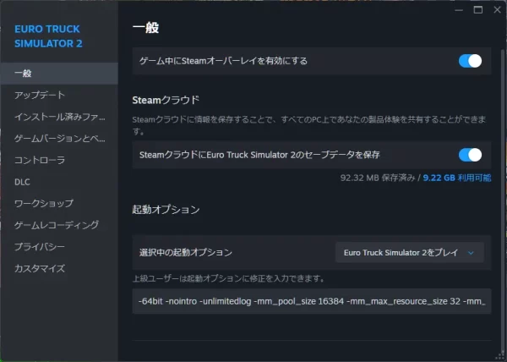
Task: Close the properties window
Action: 498,10
